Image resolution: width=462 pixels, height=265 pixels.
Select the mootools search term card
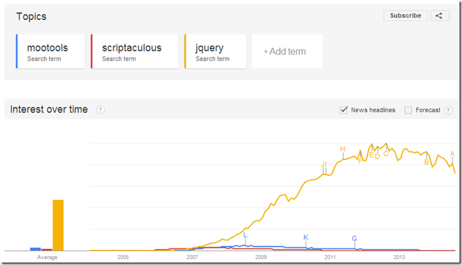point(51,51)
